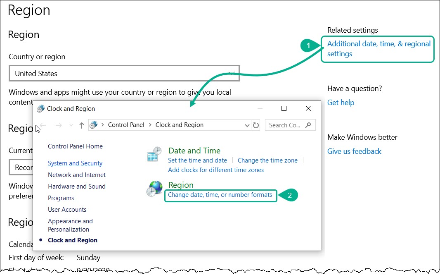Click the chevron after Control Panel breadcrumb
440x275 pixels.
coord(150,125)
